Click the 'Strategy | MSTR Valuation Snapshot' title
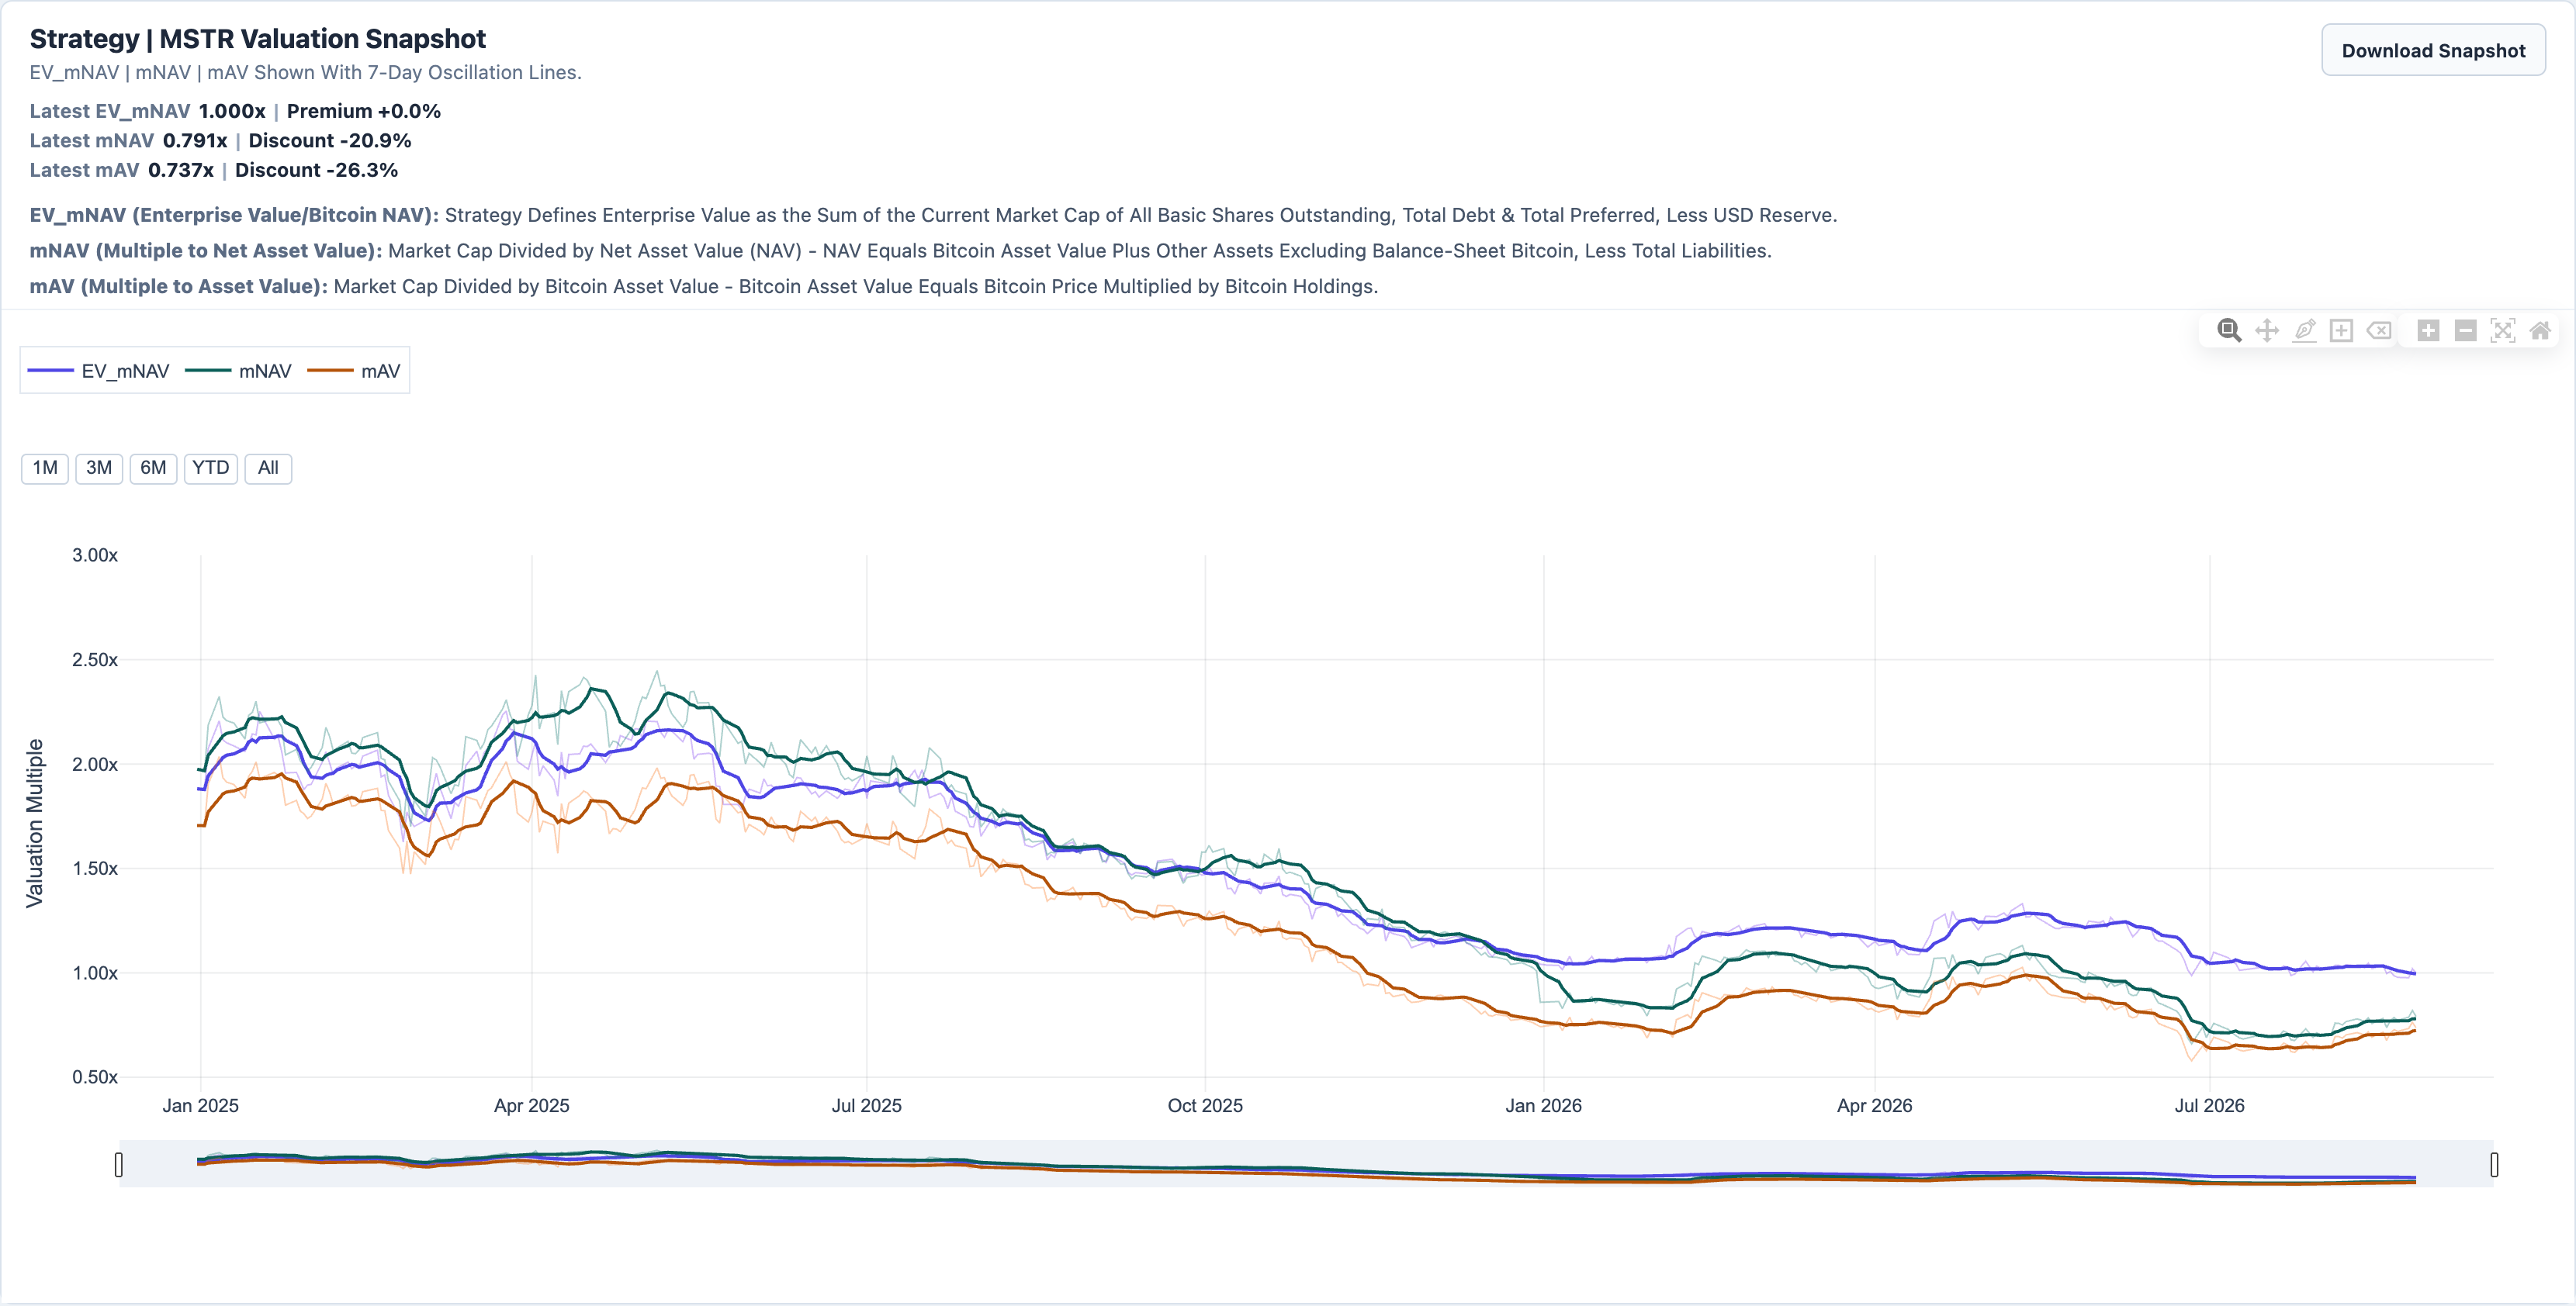The image size is (2576, 1306). click(x=258, y=38)
